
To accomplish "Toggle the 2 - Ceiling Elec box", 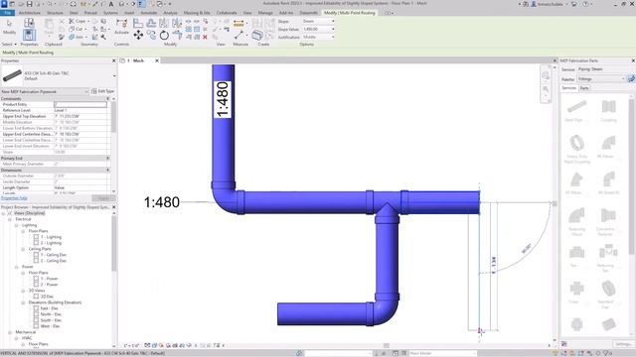I will click(x=36, y=261).
